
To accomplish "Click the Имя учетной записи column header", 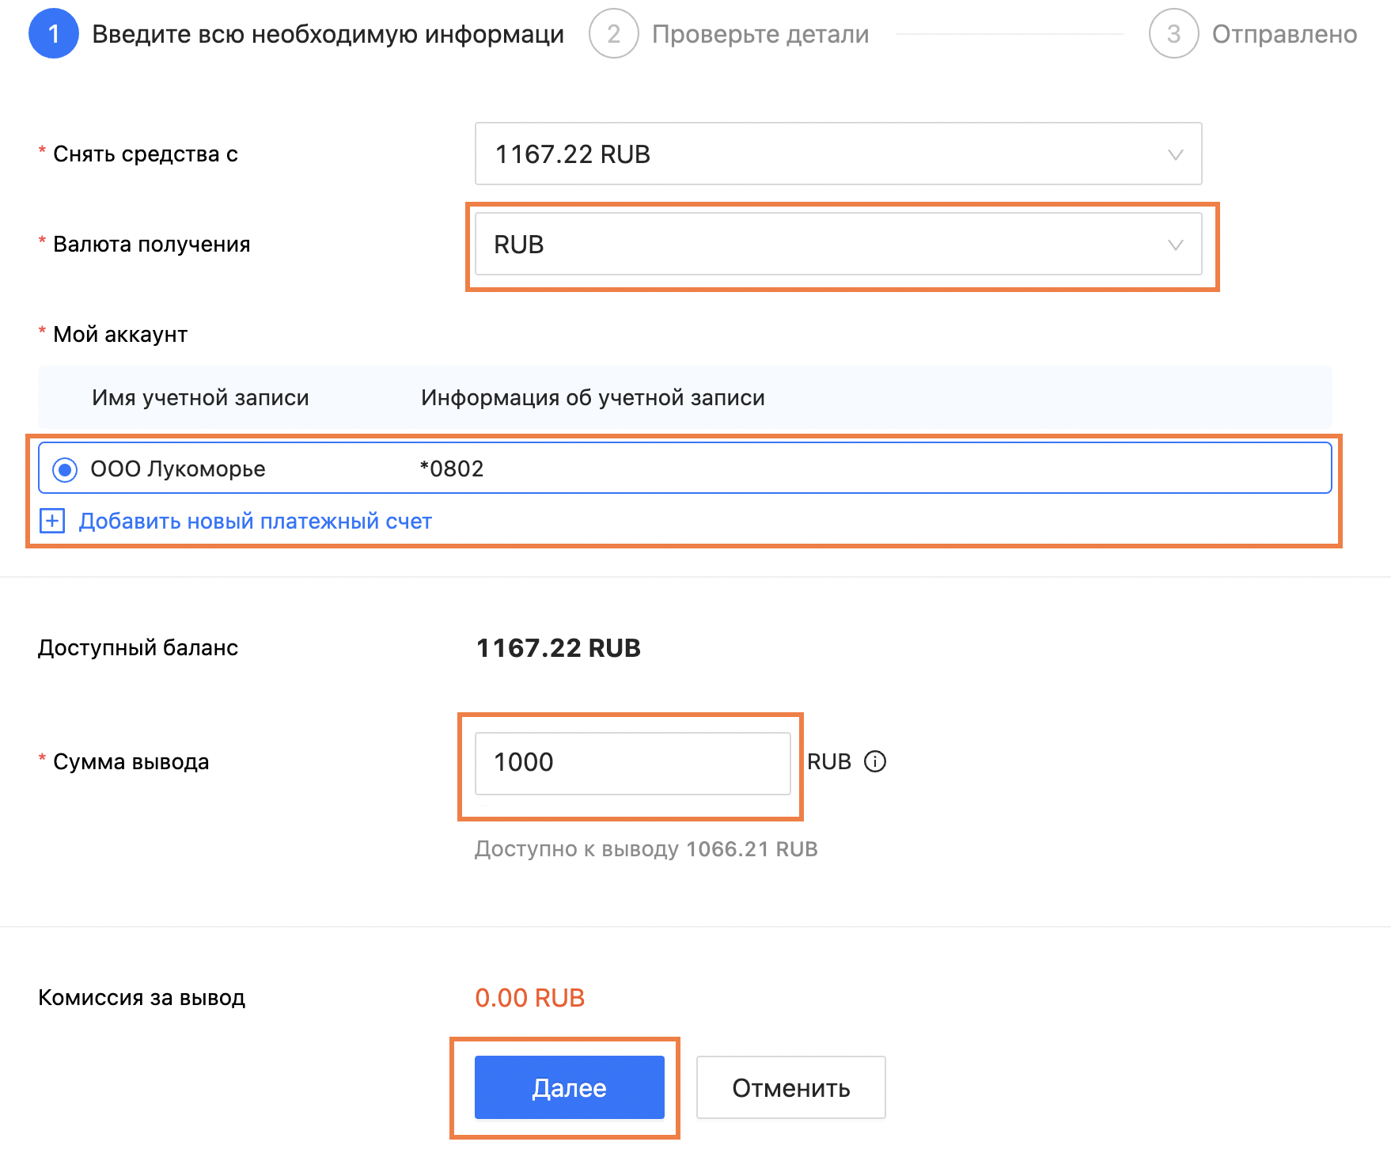I will tap(200, 397).
